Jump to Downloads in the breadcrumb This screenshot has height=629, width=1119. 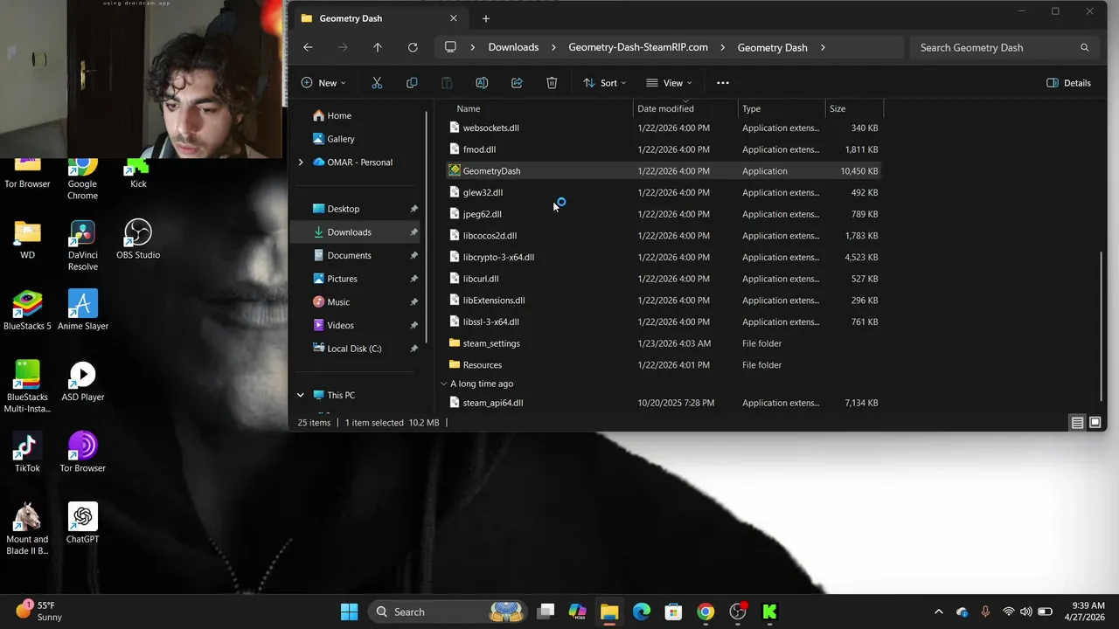[513, 47]
